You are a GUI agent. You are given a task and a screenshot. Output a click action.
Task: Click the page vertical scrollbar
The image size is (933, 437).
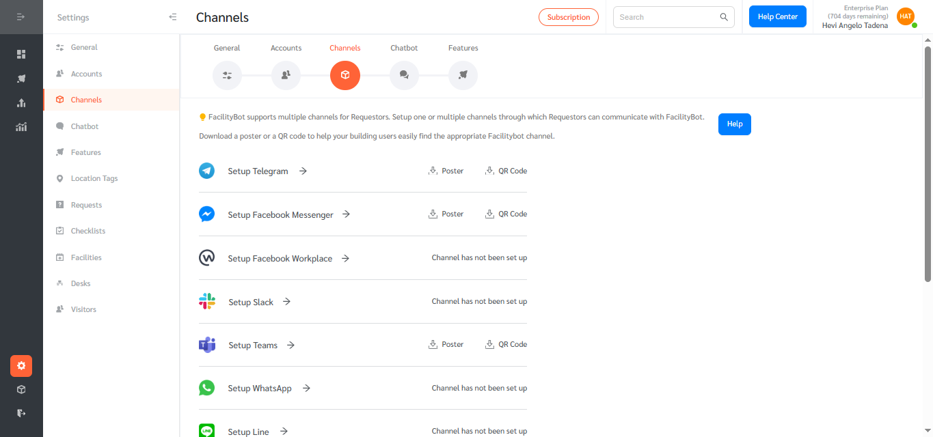pos(928,164)
